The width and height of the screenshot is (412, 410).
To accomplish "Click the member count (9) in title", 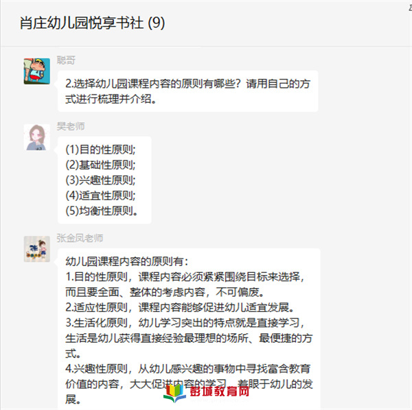I will [157, 23].
